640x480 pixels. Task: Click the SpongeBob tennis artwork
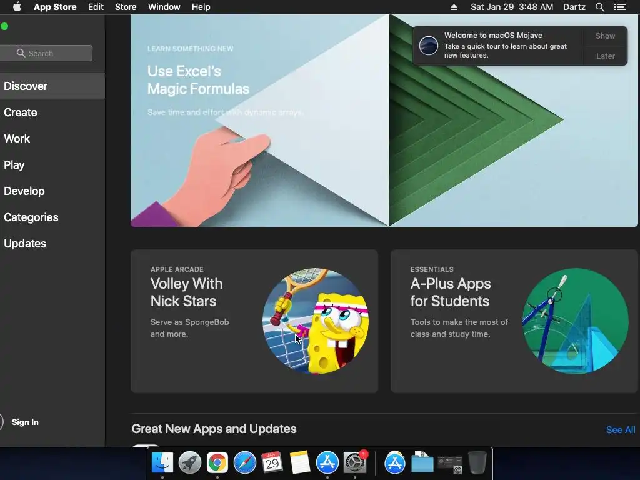[316, 321]
